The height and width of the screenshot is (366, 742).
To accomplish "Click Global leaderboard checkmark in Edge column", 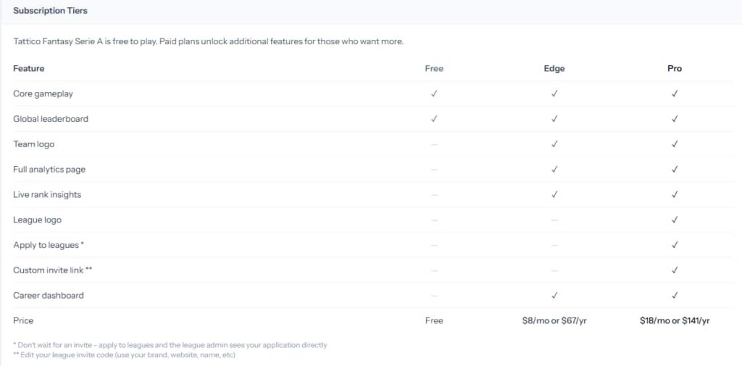I will click(554, 119).
